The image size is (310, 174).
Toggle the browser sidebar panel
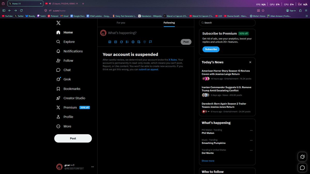4,11
